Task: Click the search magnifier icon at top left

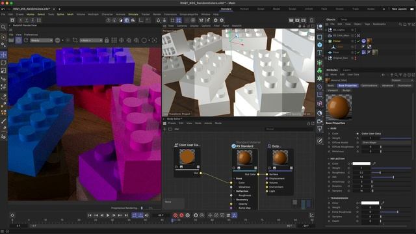Action: tap(3, 27)
